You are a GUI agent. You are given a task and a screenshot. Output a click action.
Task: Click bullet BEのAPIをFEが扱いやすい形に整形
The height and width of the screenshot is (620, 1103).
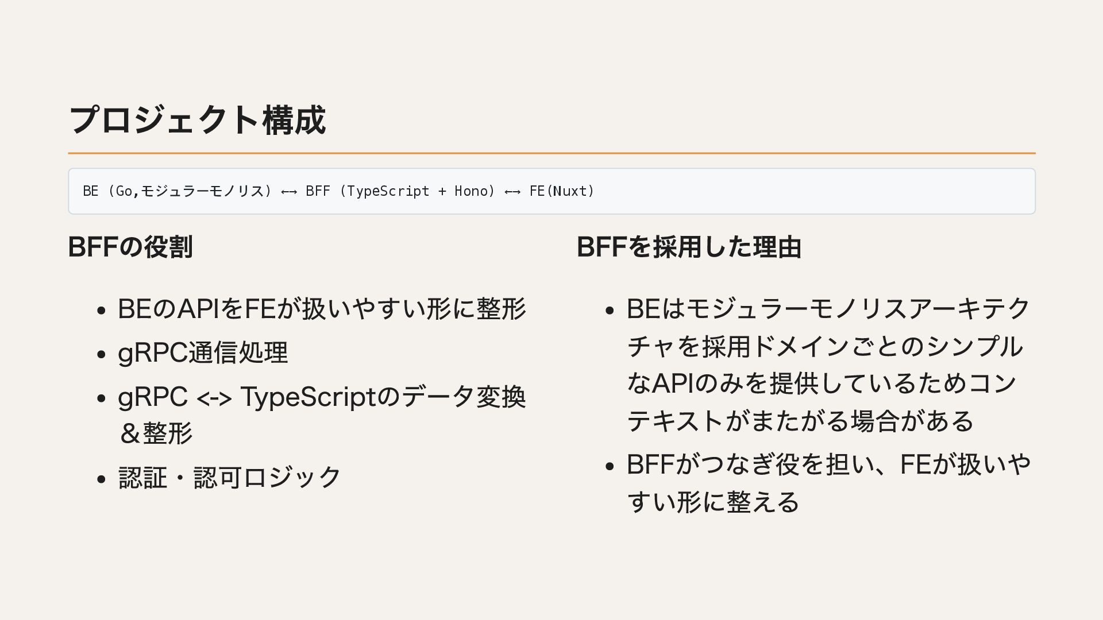pyautogui.click(x=322, y=309)
